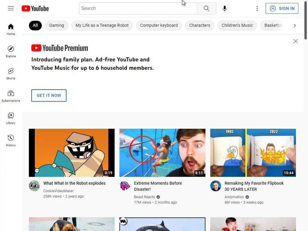Open the orca video thumbnail in bottom row
The width and height of the screenshot is (308, 231).
click(x=162, y=224)
